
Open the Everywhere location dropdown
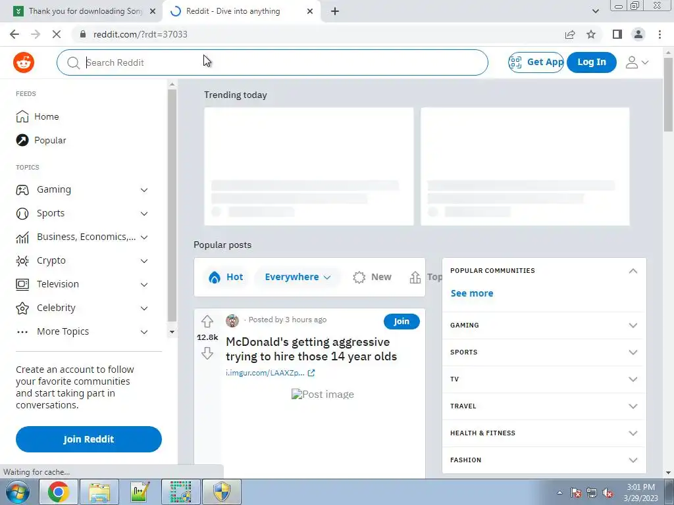coord(298,277)
